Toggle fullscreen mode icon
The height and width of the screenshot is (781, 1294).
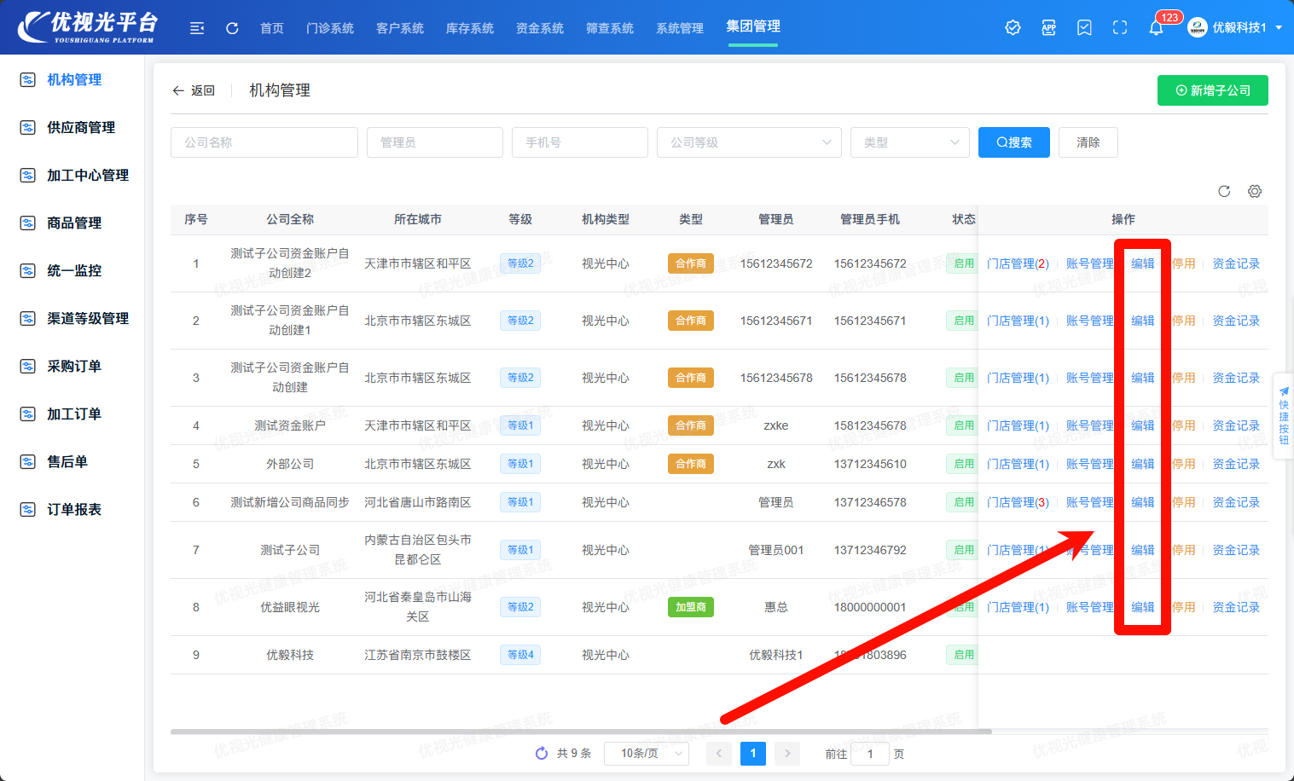click(1120, 28)
